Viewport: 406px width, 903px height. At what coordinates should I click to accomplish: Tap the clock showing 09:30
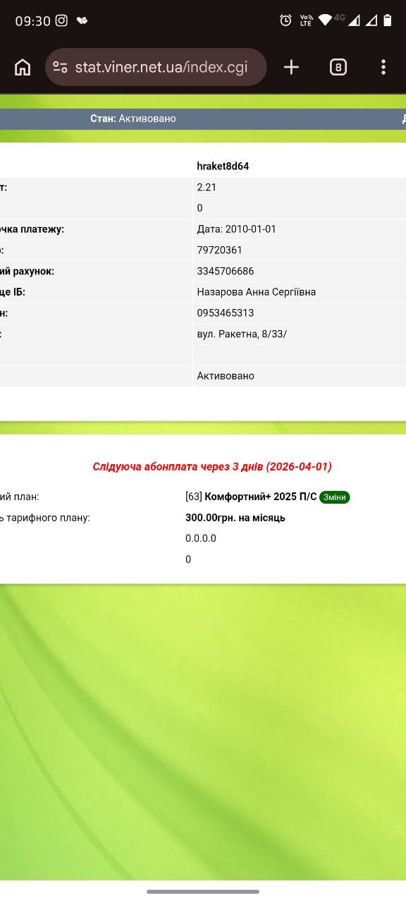(x=33, y=20)
